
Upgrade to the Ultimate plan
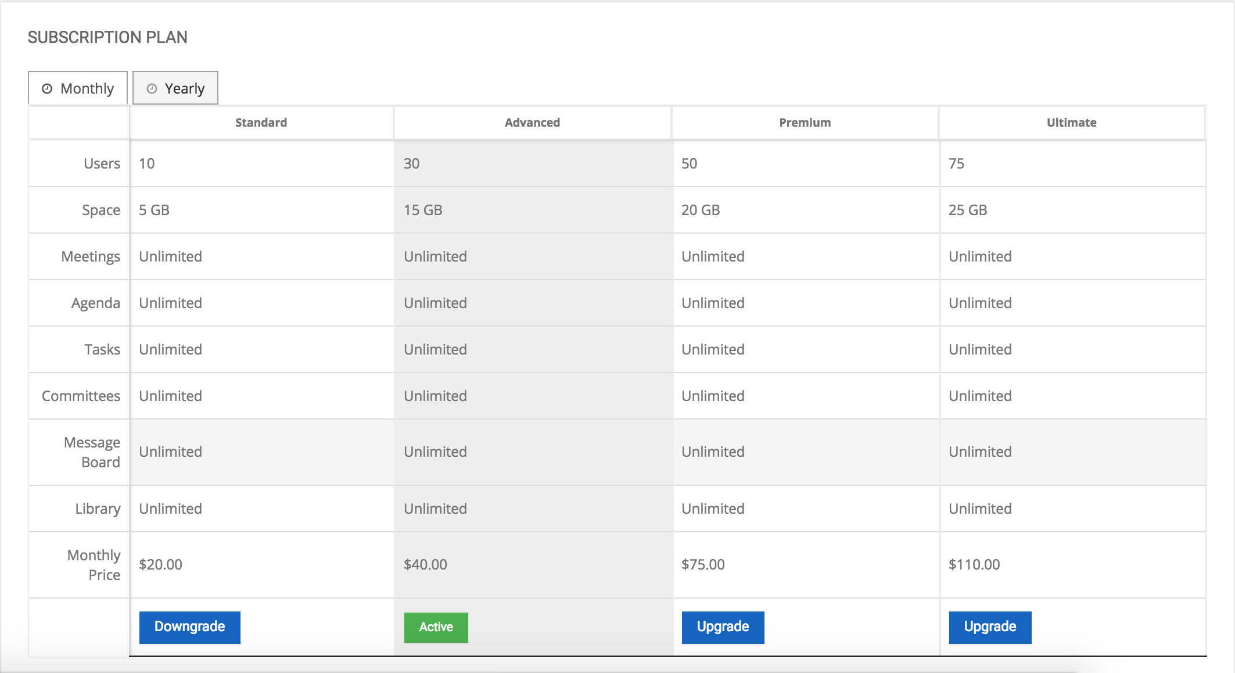tap(990, 627)
